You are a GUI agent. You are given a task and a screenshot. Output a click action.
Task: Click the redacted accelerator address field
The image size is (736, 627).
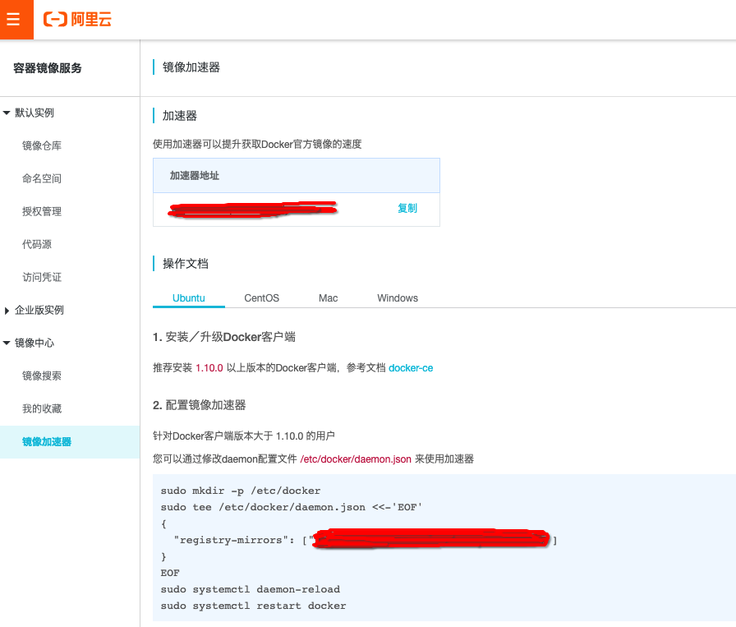point(251,208)
